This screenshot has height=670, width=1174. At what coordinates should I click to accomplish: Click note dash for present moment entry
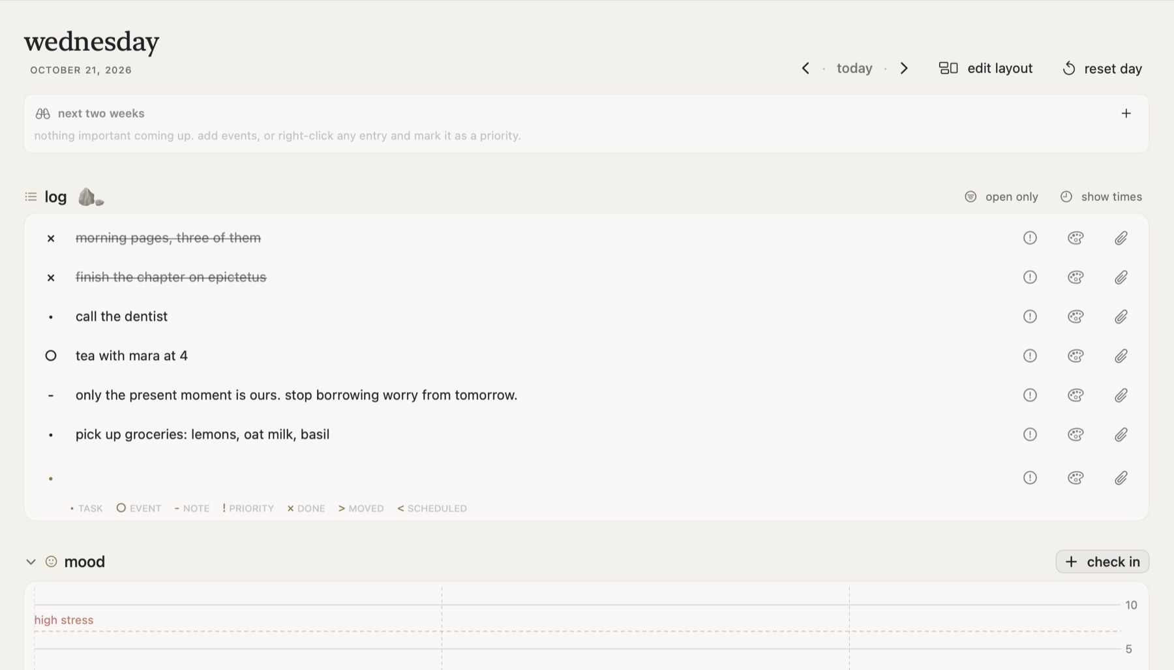pos(51,395)
